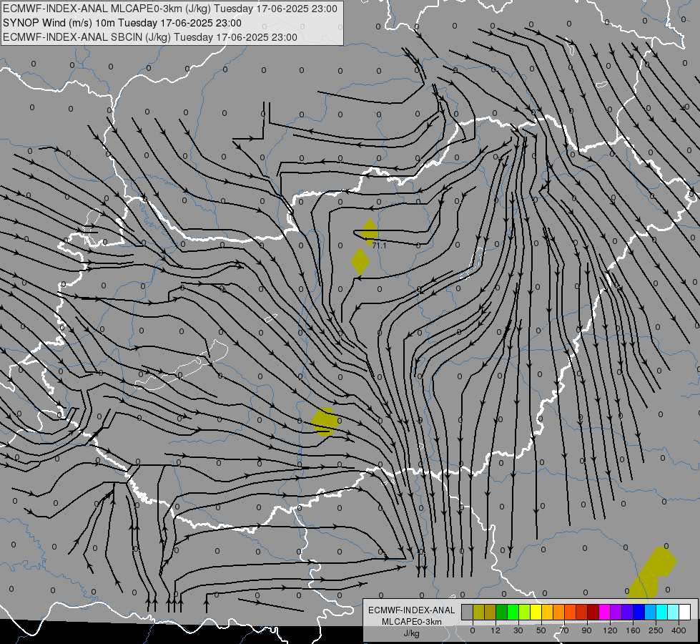Screen dimensions: 700x644
Task: Click the dark green legend swatch
Action: (501, 612)
